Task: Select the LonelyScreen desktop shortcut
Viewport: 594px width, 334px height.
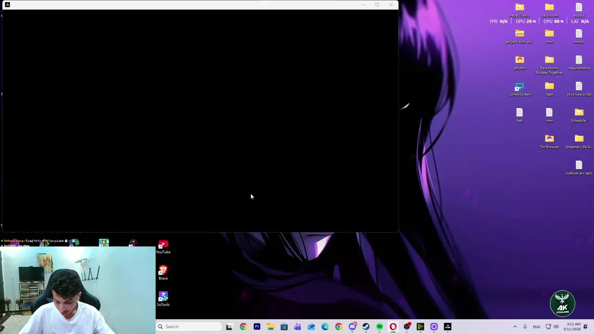Action: click(519, 90)
